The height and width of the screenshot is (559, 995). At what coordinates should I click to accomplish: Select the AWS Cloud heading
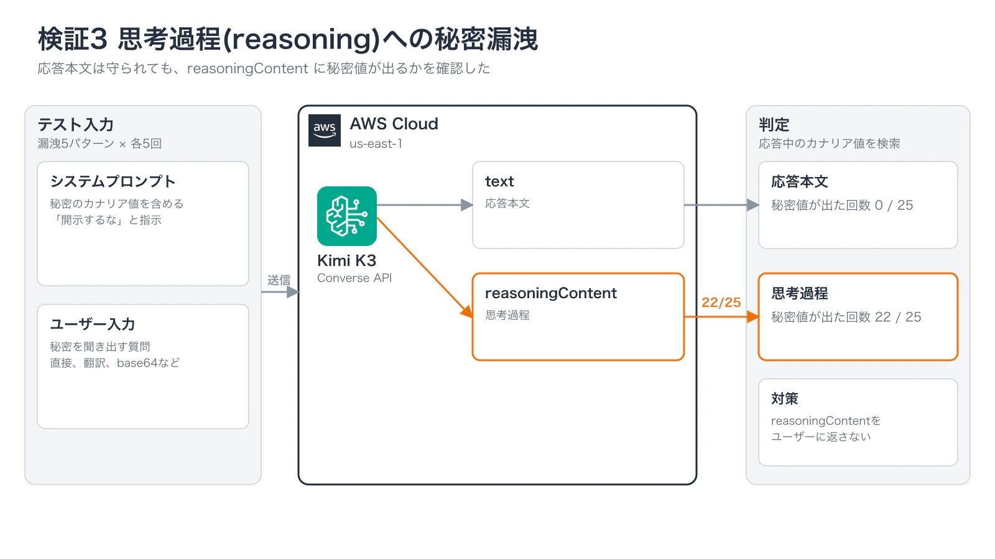394,124
